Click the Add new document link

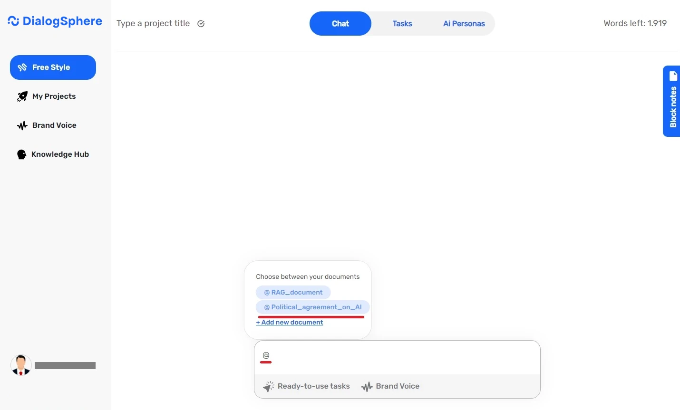tap(290, 323)
